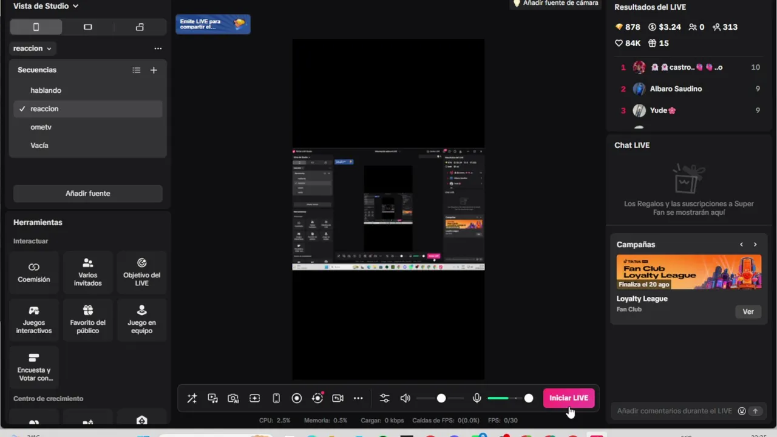
Task: Open the Objetivo del LIVE tool
Action: pyautogui.click(x=142, y=273)
